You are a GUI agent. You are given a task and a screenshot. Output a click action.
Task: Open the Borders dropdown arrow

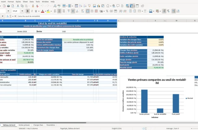point(142,11)
